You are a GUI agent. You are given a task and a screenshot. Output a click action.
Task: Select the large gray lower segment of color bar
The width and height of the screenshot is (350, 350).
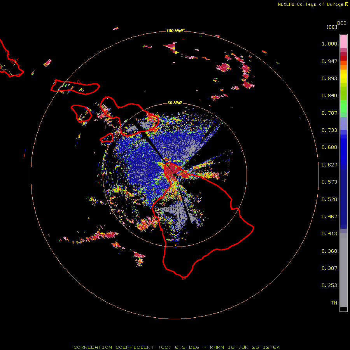point(343,270)
